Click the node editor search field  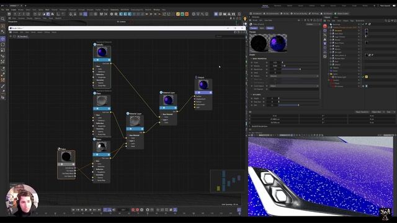click(x=230, y=37)
